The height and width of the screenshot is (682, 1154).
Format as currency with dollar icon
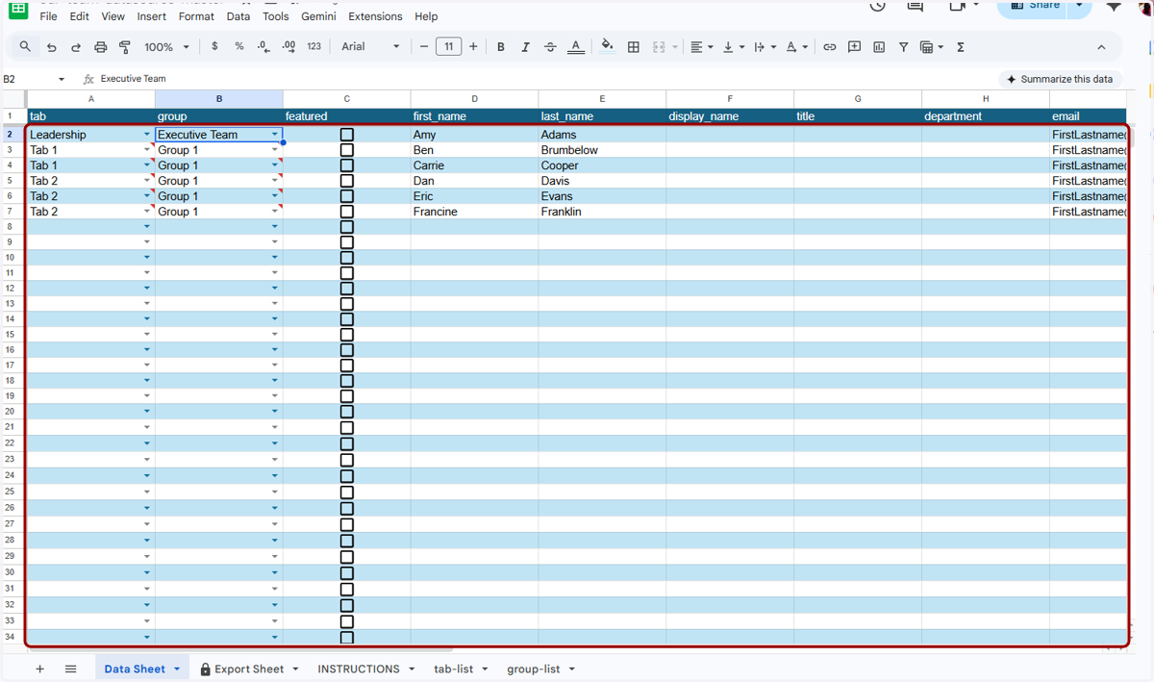(x=214, y=46)
